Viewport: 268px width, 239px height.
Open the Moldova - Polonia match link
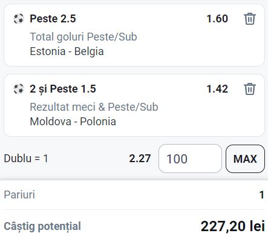point(73,122)
